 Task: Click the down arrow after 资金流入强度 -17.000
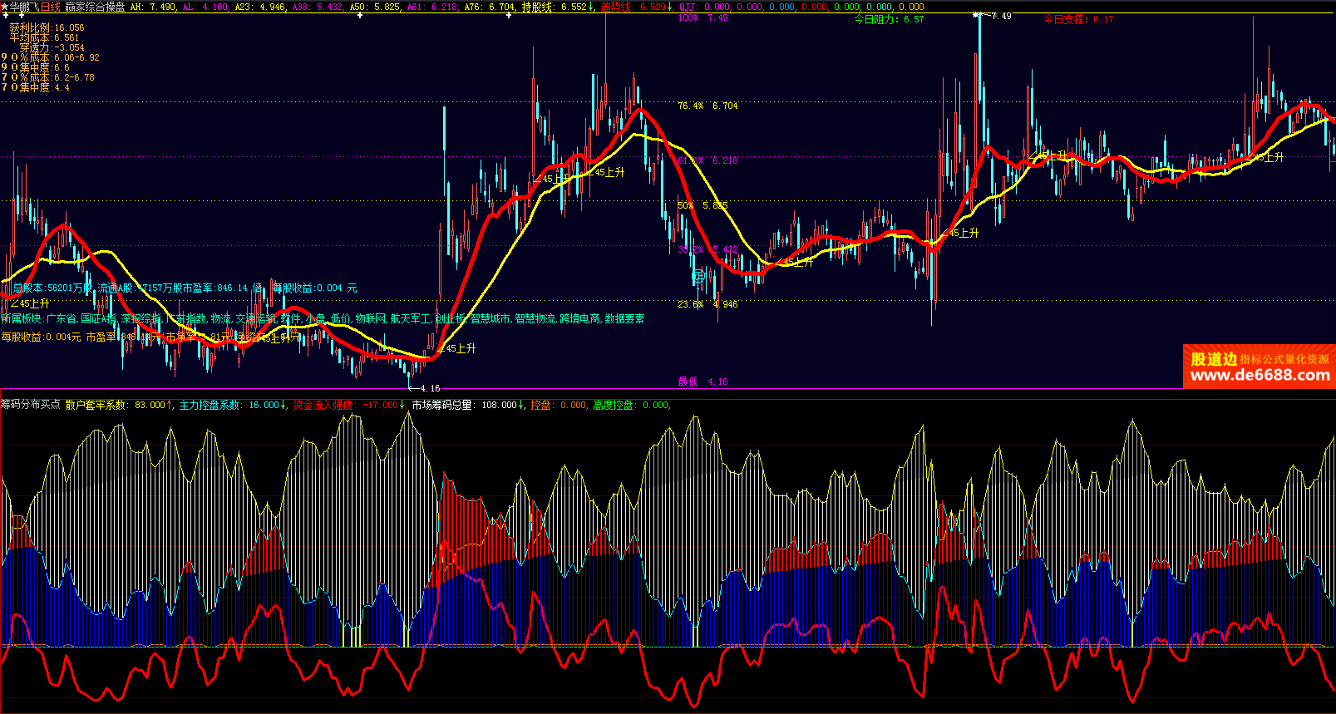click(x=403, y=405)
